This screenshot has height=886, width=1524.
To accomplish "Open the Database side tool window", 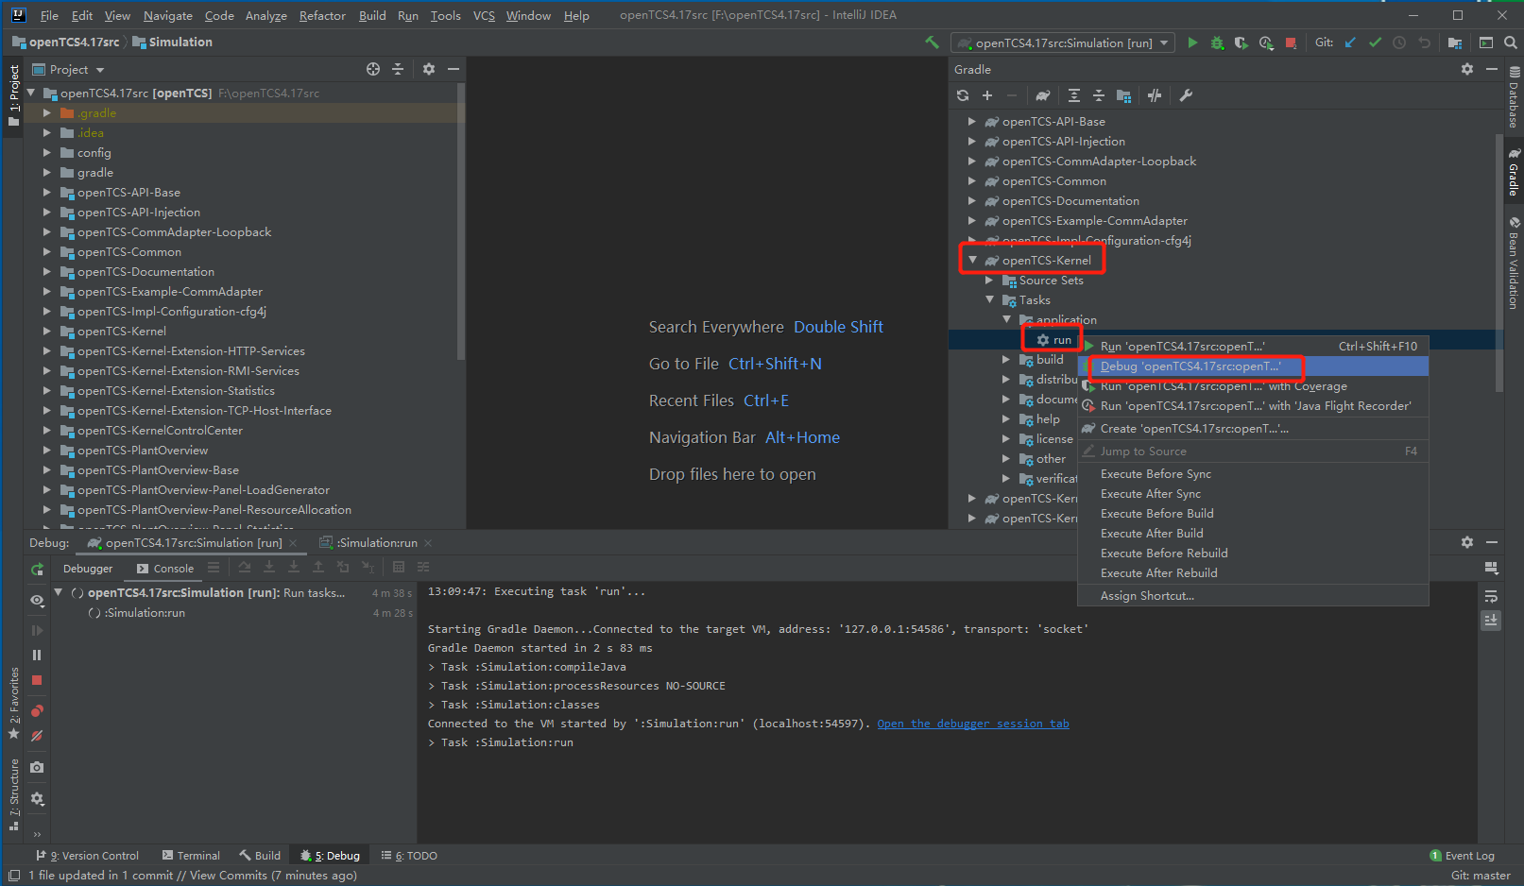I will [1514, 97].
